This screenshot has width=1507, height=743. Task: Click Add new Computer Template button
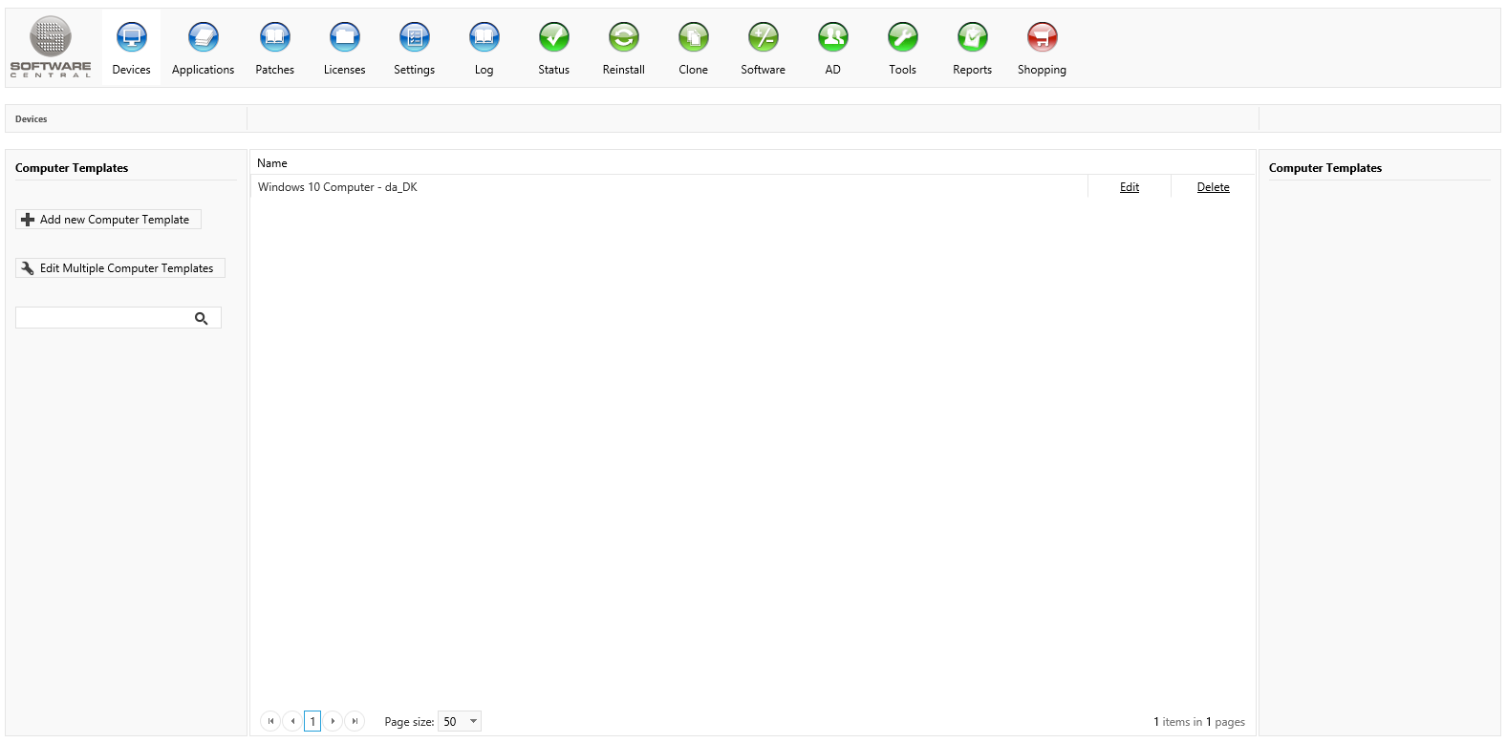pyautogui.click(x=108, y=220)
